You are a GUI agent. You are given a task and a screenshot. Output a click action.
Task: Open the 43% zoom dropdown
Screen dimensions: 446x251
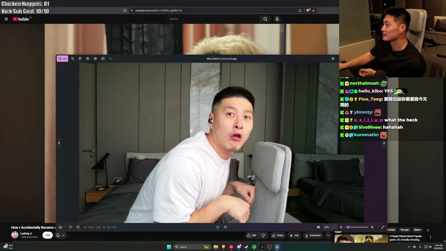pos(329,227)
